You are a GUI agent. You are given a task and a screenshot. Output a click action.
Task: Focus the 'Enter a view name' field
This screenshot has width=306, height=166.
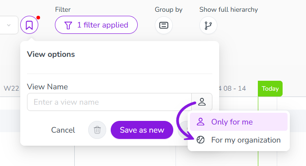109,102
